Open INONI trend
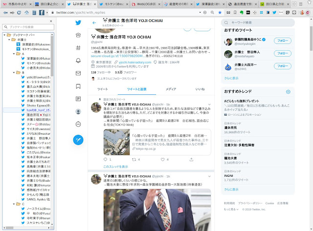313x231 pixels. click(x=258, y=176)
